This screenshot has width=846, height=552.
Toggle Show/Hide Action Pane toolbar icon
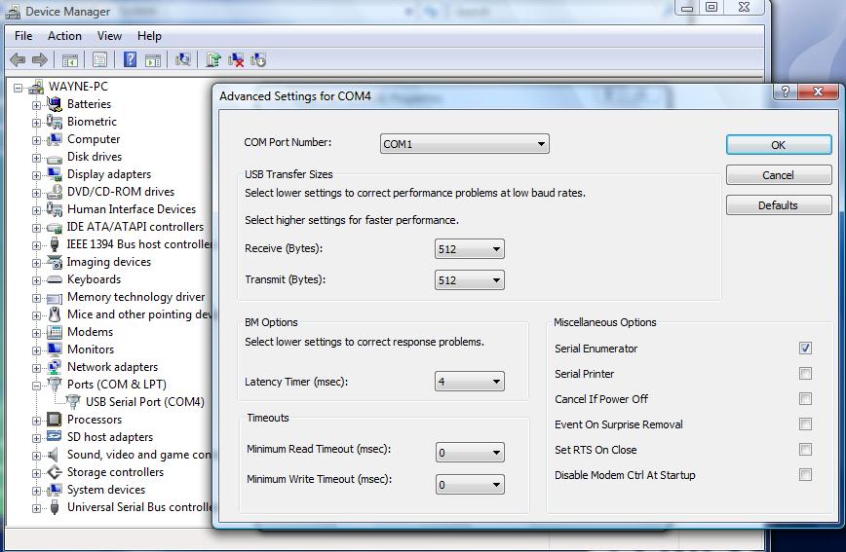tap(153, 59)
